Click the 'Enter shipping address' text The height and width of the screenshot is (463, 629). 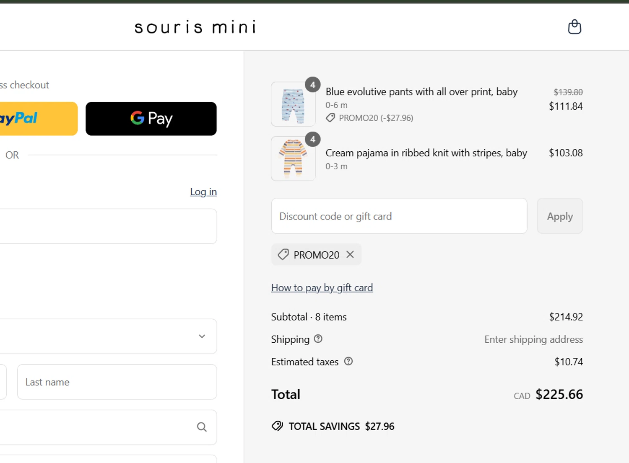tap(533, 339)
